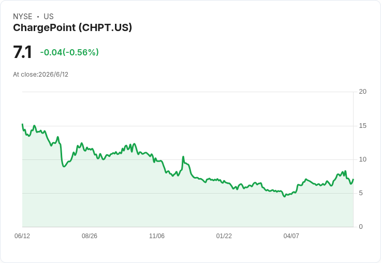Click the current price 7.1

(x=22, y=52)
